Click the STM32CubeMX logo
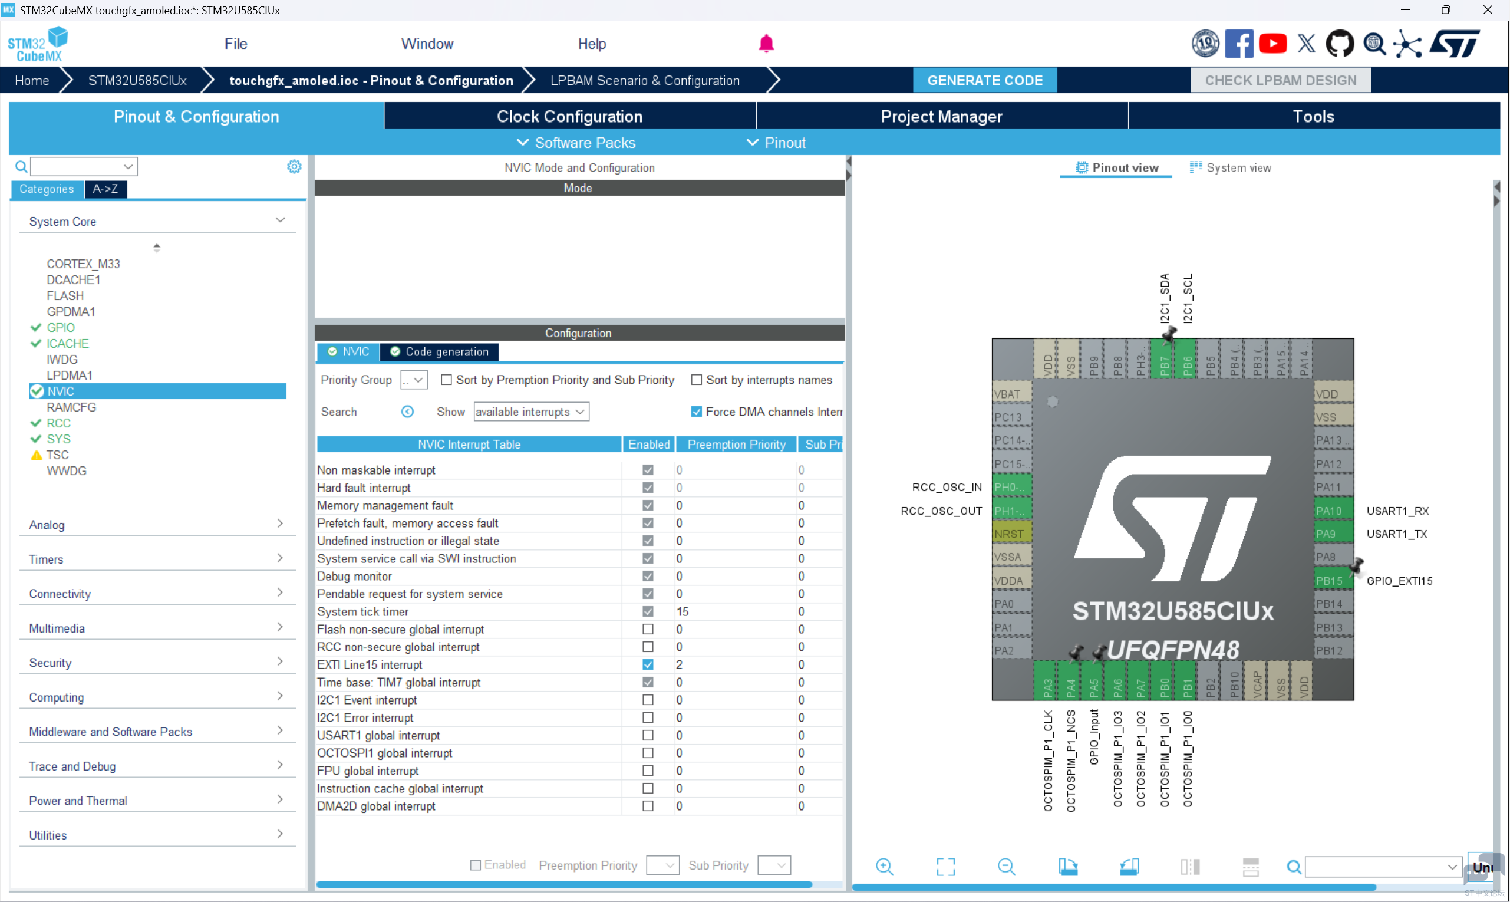The image size is (1510, 902). [x=38, y=44]
